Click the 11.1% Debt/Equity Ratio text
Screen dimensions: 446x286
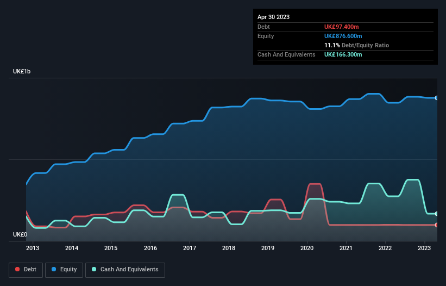pos(356,45)
